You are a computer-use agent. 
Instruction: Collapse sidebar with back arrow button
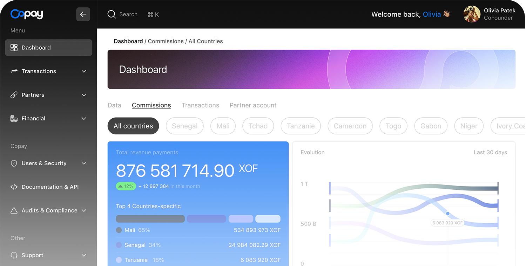pyautogui.click(x=83, y=14)
